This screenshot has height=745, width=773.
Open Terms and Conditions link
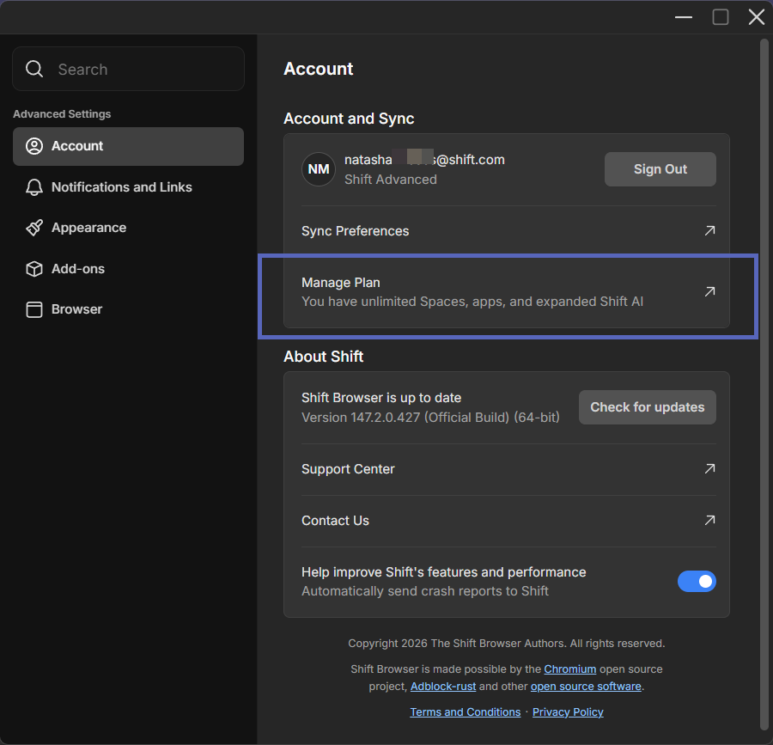(x=465, y=712)
